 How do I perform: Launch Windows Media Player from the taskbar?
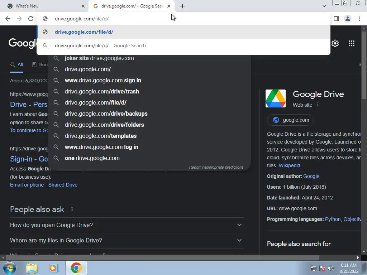point(53,268)
